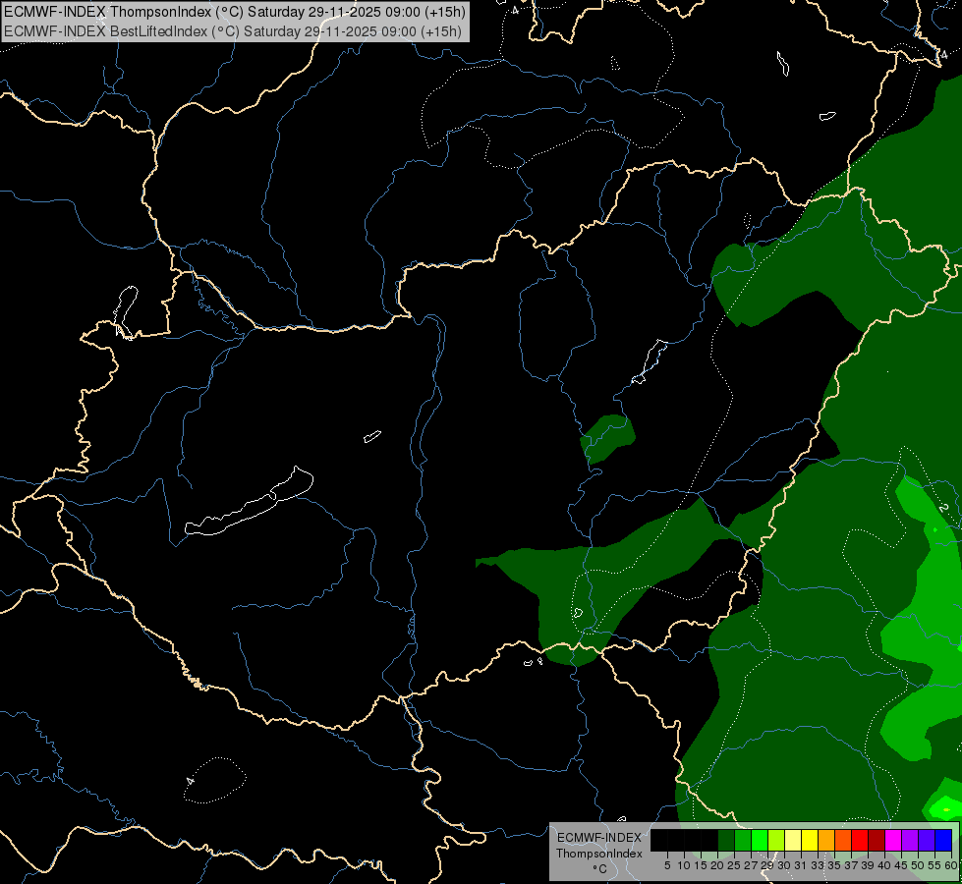The height and width of the screenshot is (884, 962).
Task: Select the legend tick value '33'
Action: 818,865
